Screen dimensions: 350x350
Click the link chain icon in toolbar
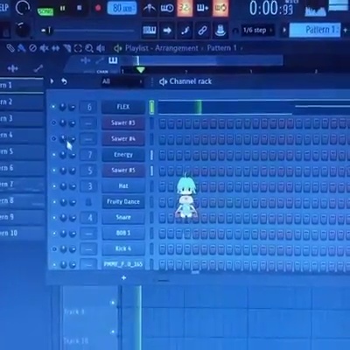click(x=203, y=31)
